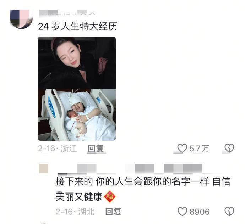The height and width of the screenshot is (224, 245).
Task: Like the Hubei reply with the 8906 heart
Action: pyautogui.click(x=183, y=212)
